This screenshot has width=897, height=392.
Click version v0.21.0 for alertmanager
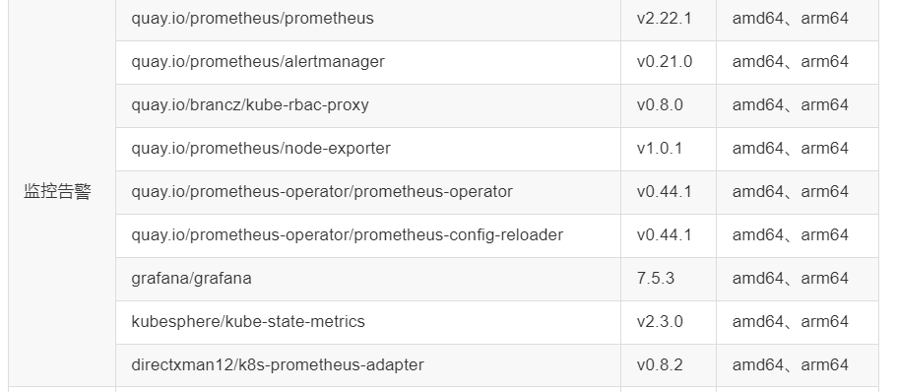click(x=665, y=62)
